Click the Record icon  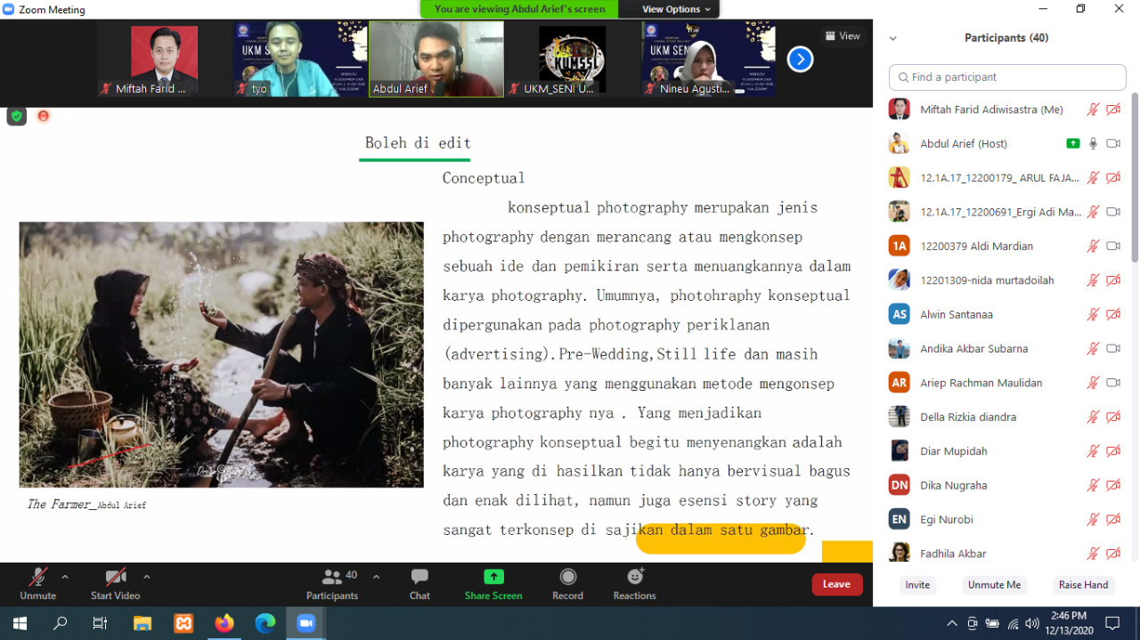(567, 577)
